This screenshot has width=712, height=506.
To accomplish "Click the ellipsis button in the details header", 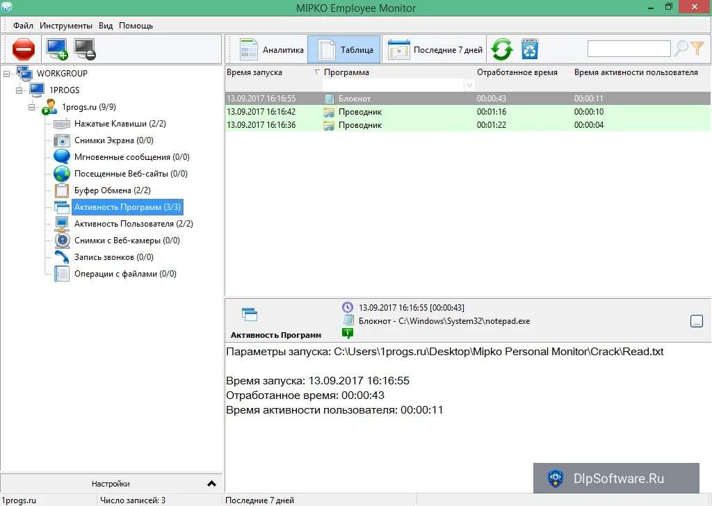I will tap(696, 321).
